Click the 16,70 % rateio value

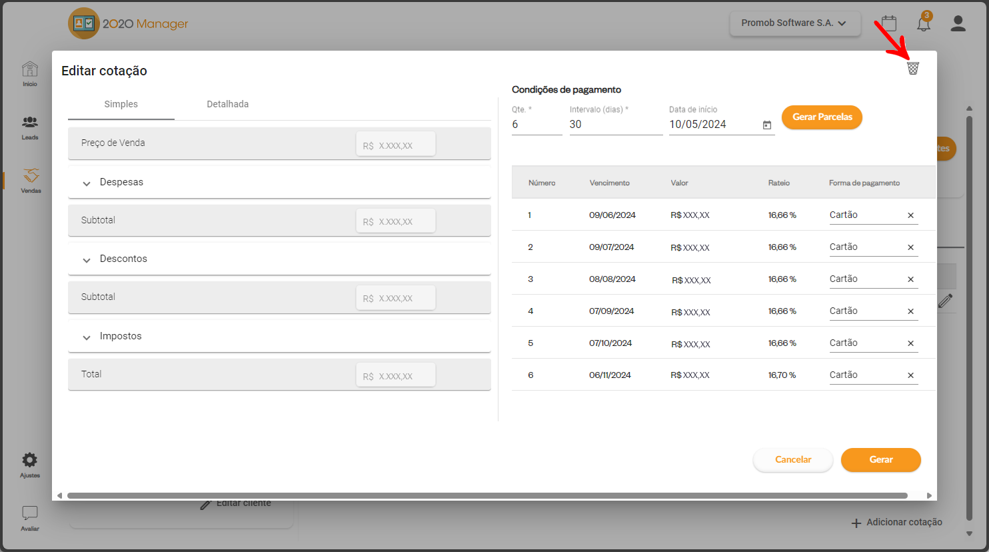pos(782,375)
